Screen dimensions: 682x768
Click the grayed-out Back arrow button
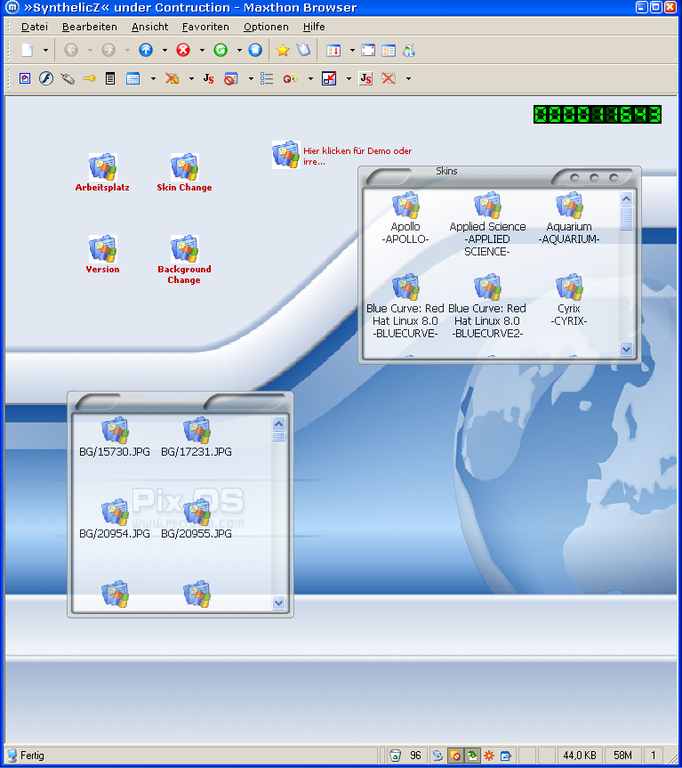click(x=71, y=50)
